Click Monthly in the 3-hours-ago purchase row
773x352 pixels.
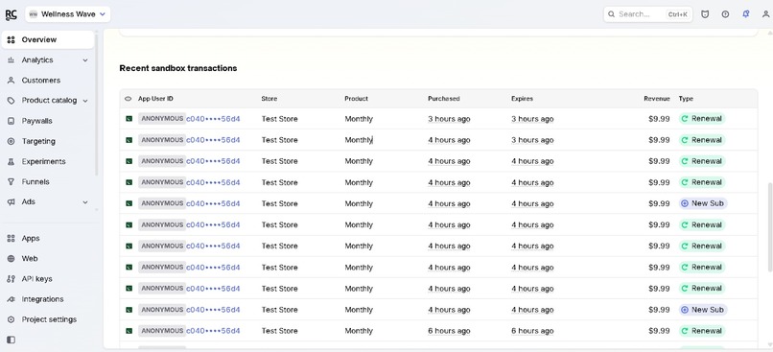(359, 119)
